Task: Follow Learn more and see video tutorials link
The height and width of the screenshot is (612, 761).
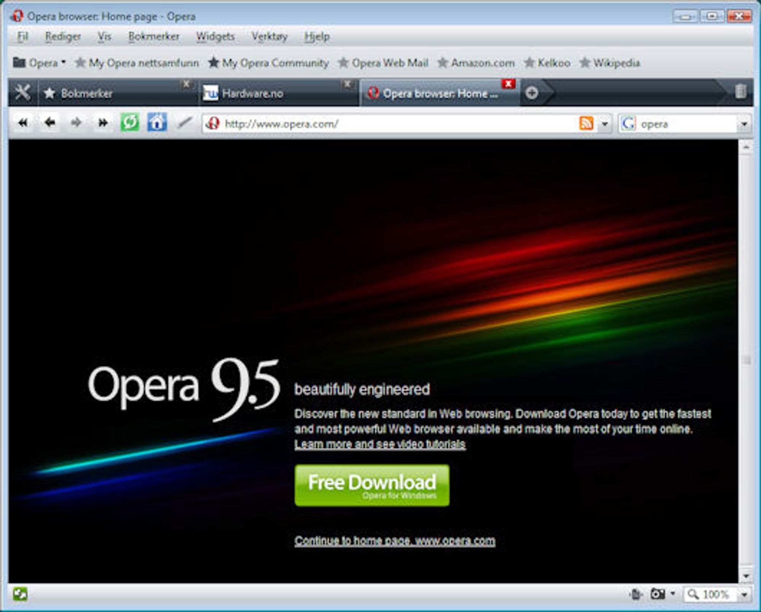Action: pyautogui.click(x=380, y=444)
